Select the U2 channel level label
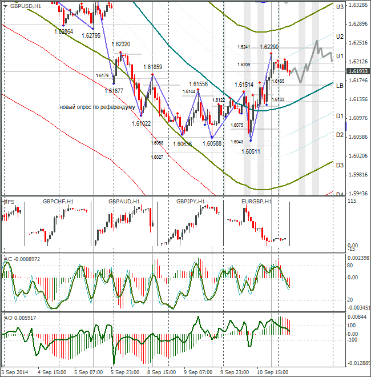Screen dimensions: 371x377 pos(340,37)
